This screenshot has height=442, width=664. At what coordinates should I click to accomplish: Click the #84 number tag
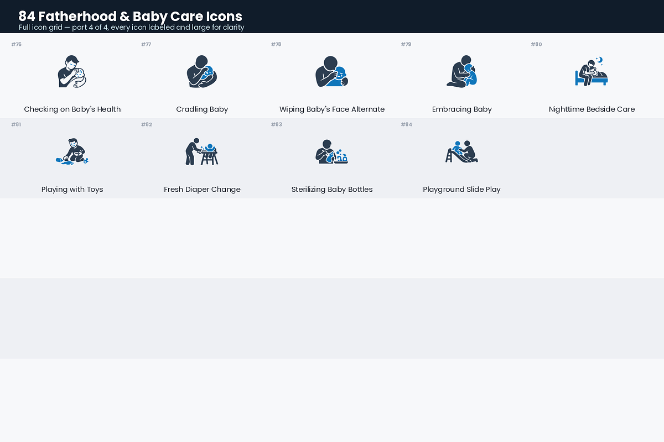pos(406,124)
